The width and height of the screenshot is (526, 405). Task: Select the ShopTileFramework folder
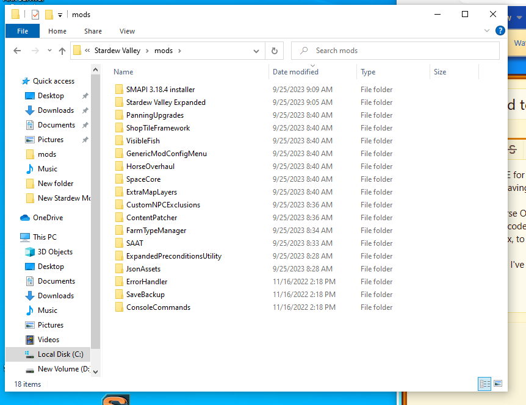point(158,128)
